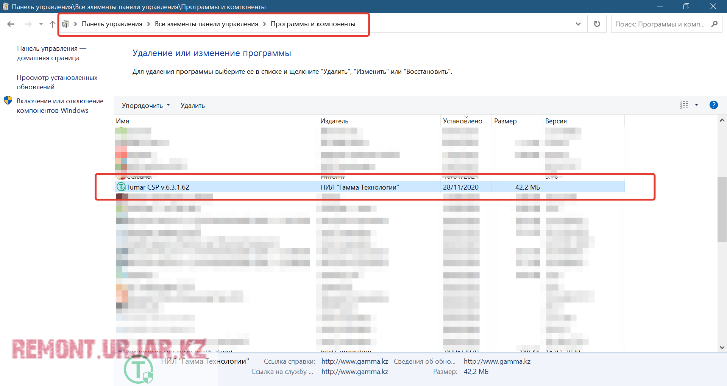Viewport: 727px width, 386px height.
Task: Expand breadcrumb chevron after Панель управления
Action: tap(148, 23)
